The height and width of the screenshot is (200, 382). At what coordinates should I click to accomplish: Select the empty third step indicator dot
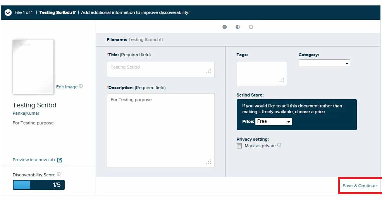(251, 27)
